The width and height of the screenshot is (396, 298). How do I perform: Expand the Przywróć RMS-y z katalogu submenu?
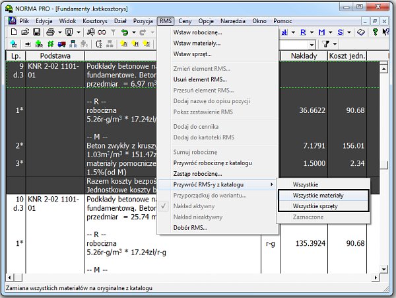[216, 184]
